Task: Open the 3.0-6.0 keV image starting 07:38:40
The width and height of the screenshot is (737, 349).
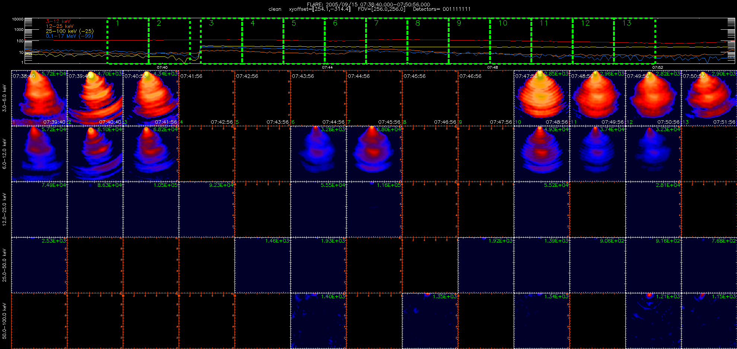Action: [39, 98]
